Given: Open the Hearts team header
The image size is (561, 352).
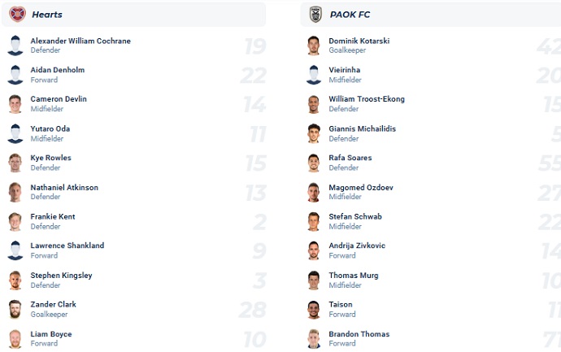Looking at the screenshot, I should (x=47, y=15).
